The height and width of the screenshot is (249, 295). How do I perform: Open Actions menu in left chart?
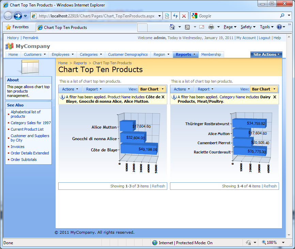70,89
